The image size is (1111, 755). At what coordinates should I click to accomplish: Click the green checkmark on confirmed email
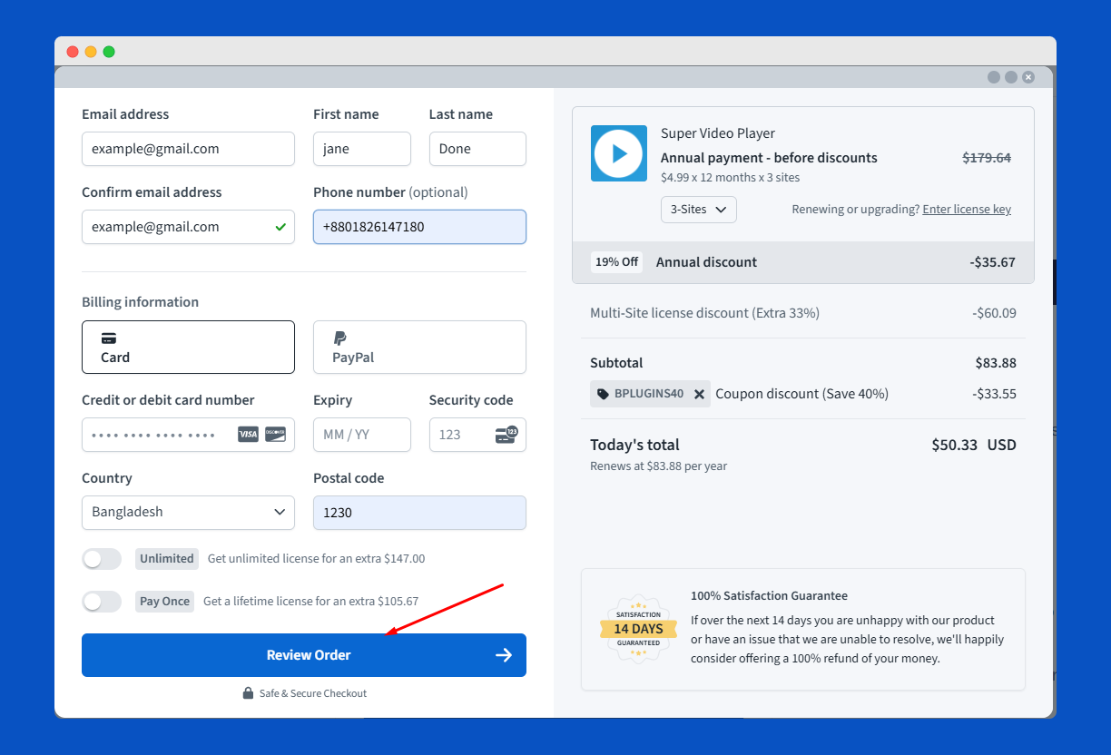click(x=280, y=226)
